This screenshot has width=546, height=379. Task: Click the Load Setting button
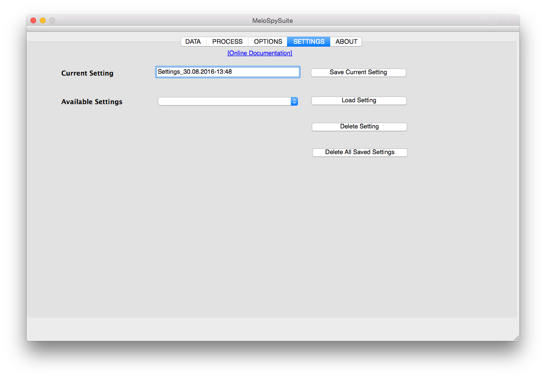(359, 101)
